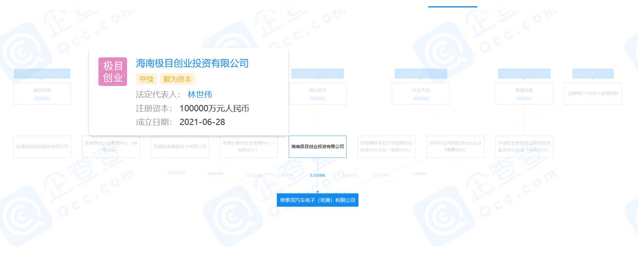Click 投资机构 tag under 瑞创投资
This screenshot has height=271, width=638.
point(42,98)
